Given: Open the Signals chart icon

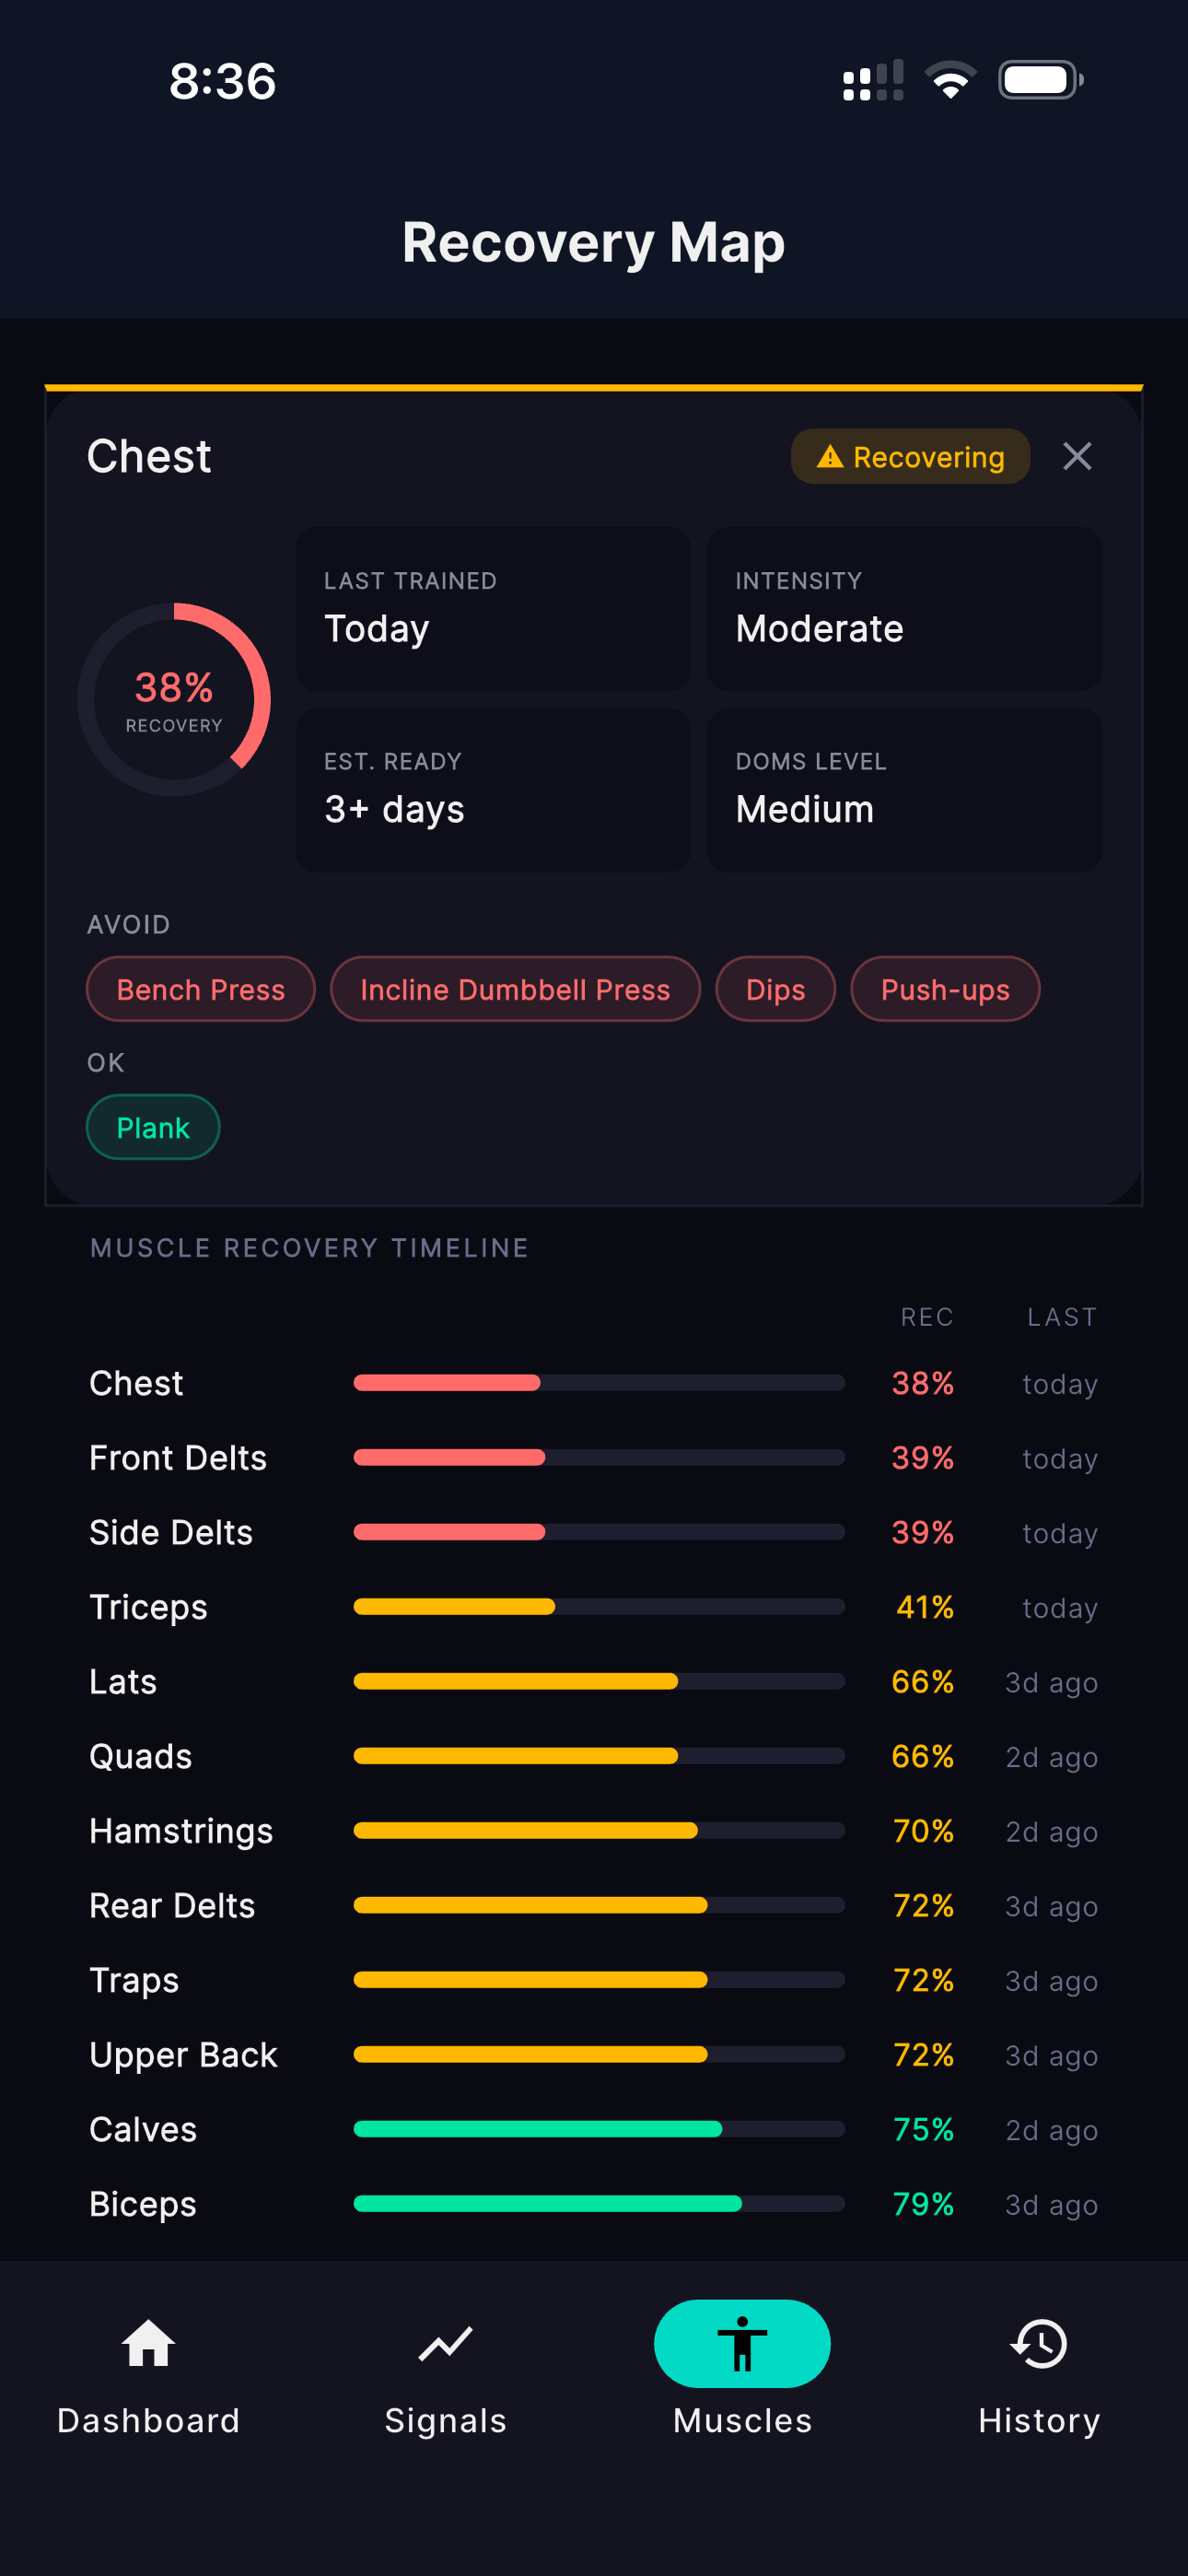Looking at the screenshot, I should click(x=445, y=2344).
